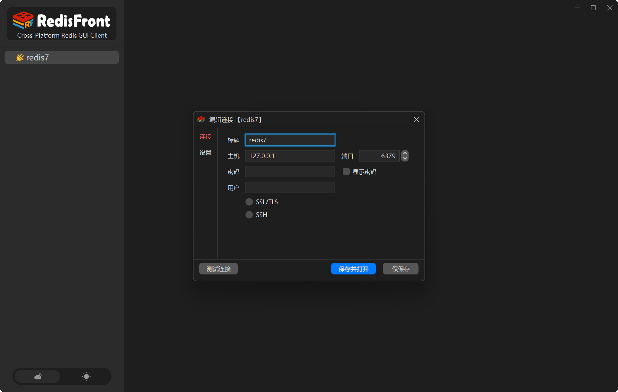This screenshot has height=392, width=618.
Task: Focus the 端口 port number field
Action: point(379,156)
